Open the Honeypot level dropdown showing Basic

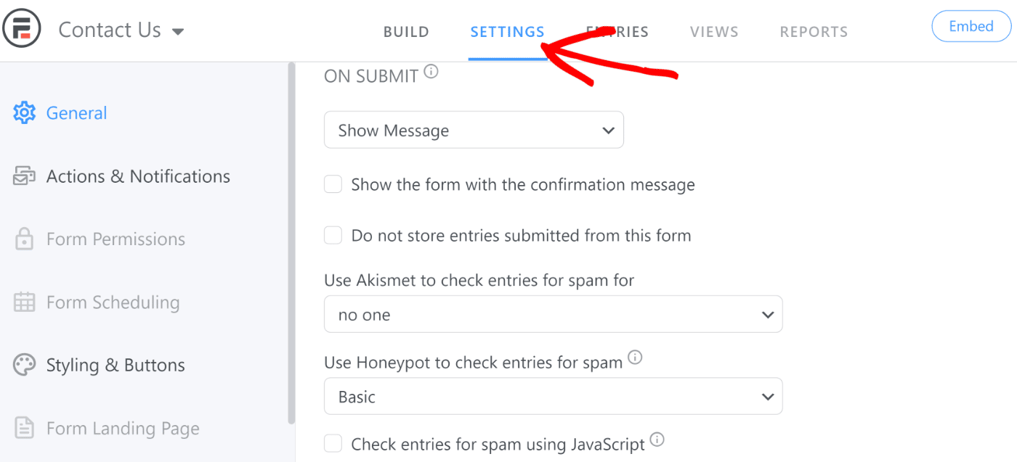554,396
